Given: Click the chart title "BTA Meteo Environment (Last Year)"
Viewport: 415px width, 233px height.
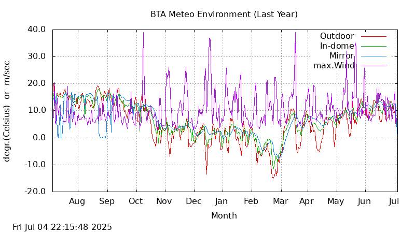Looking at the screenshot, I should [224, 14].
